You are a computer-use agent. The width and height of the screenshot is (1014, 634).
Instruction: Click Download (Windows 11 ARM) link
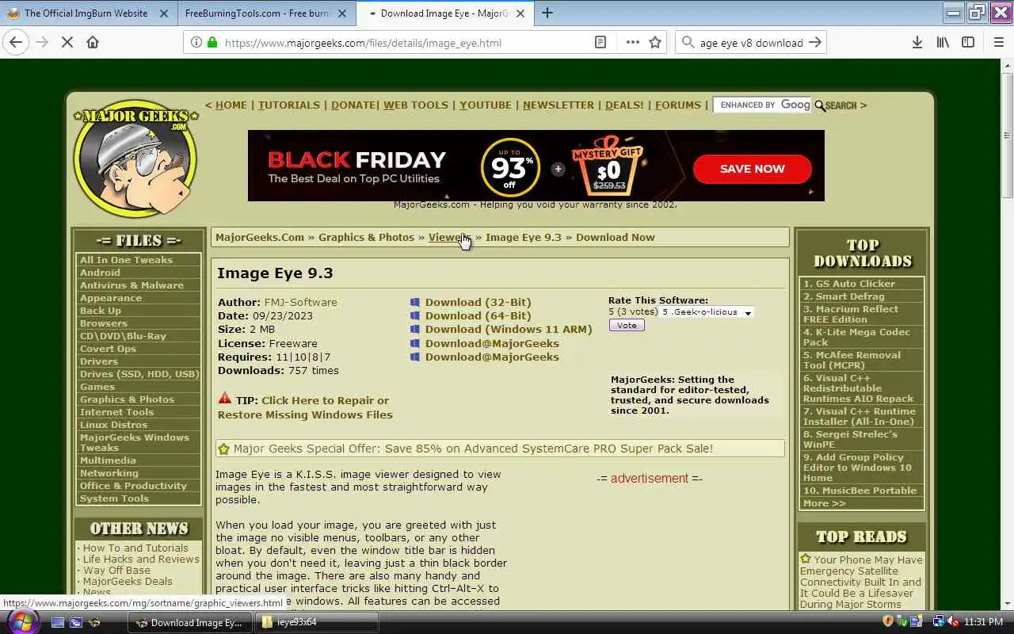509,329
